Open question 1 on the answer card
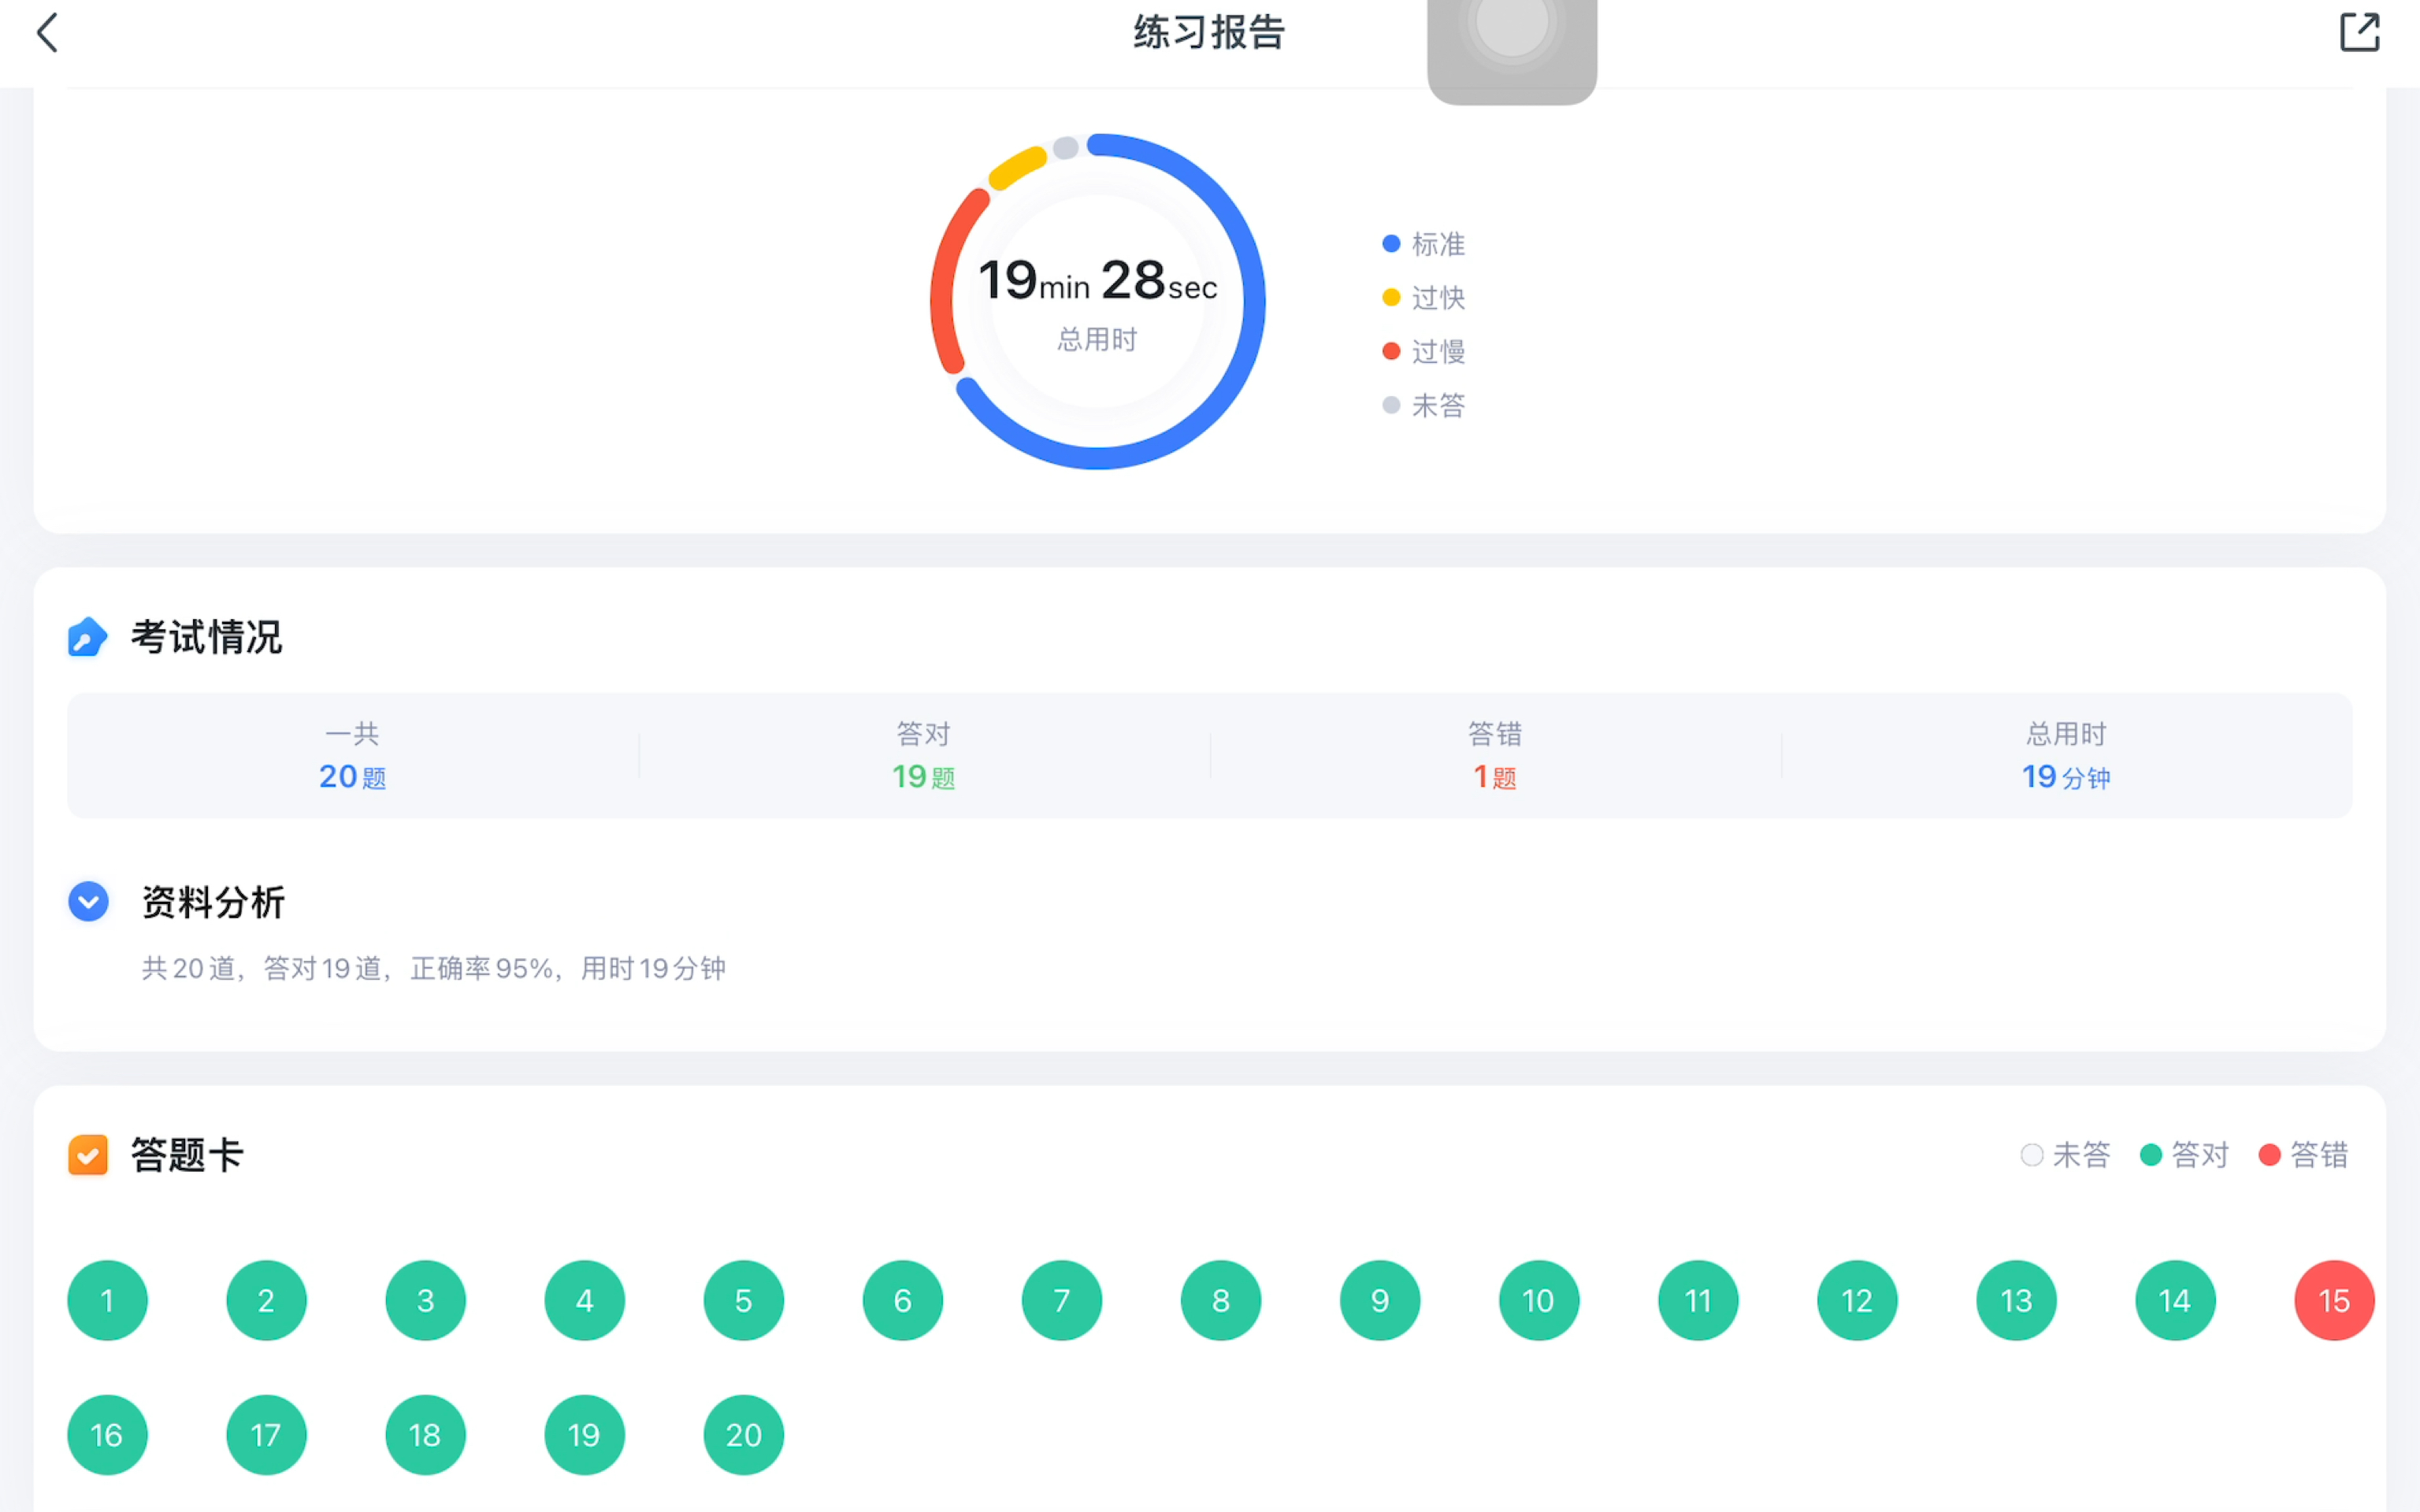Screen dimensions: 2420x1512 tap(107, 1300)
